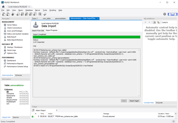Open Data Export
The height and width of the screenshot is (123, 178).
point(12,37)
